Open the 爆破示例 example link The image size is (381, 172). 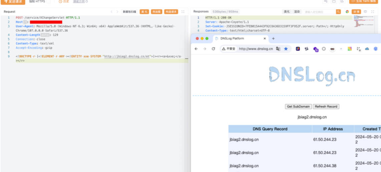point(80,1)
